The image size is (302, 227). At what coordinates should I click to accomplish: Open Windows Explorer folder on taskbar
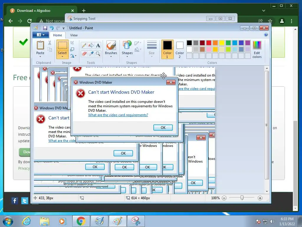click(45, 221)
